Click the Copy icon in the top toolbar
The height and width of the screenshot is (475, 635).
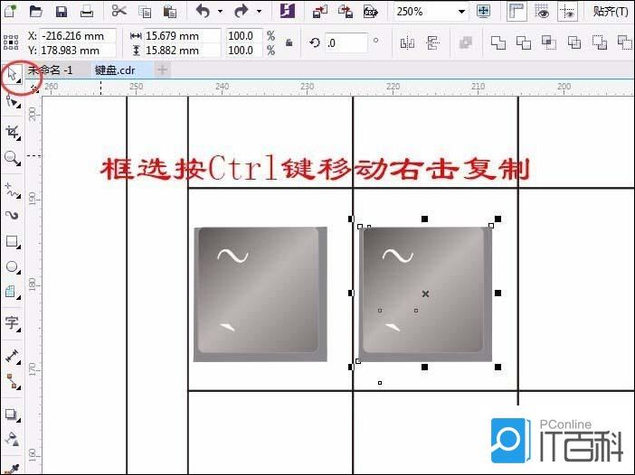(145, 12)
